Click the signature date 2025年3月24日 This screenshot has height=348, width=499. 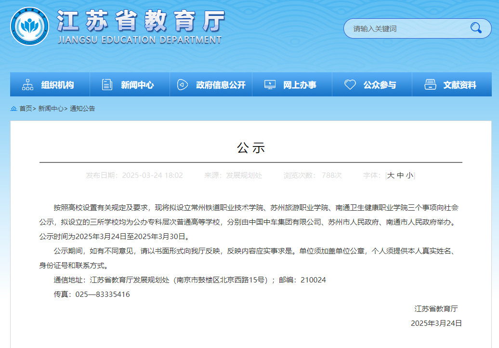(436, 323)
